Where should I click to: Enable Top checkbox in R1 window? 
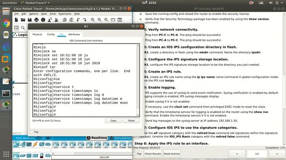click(32, 132)
